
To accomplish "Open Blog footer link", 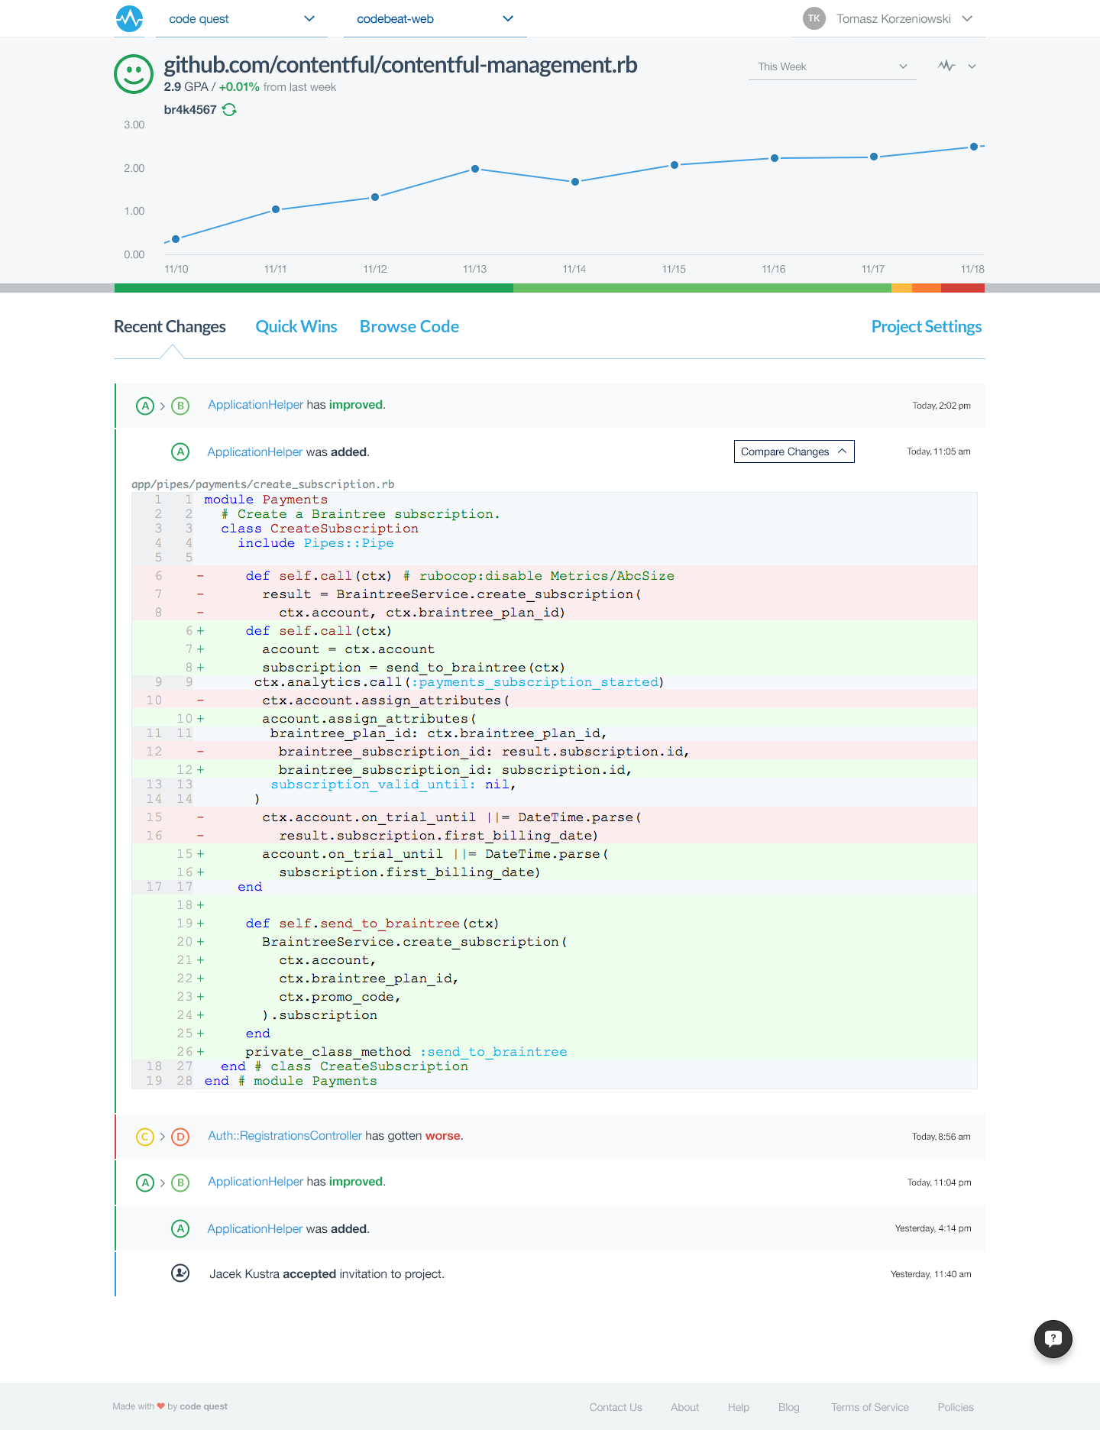I will [x=789, y=1407].
